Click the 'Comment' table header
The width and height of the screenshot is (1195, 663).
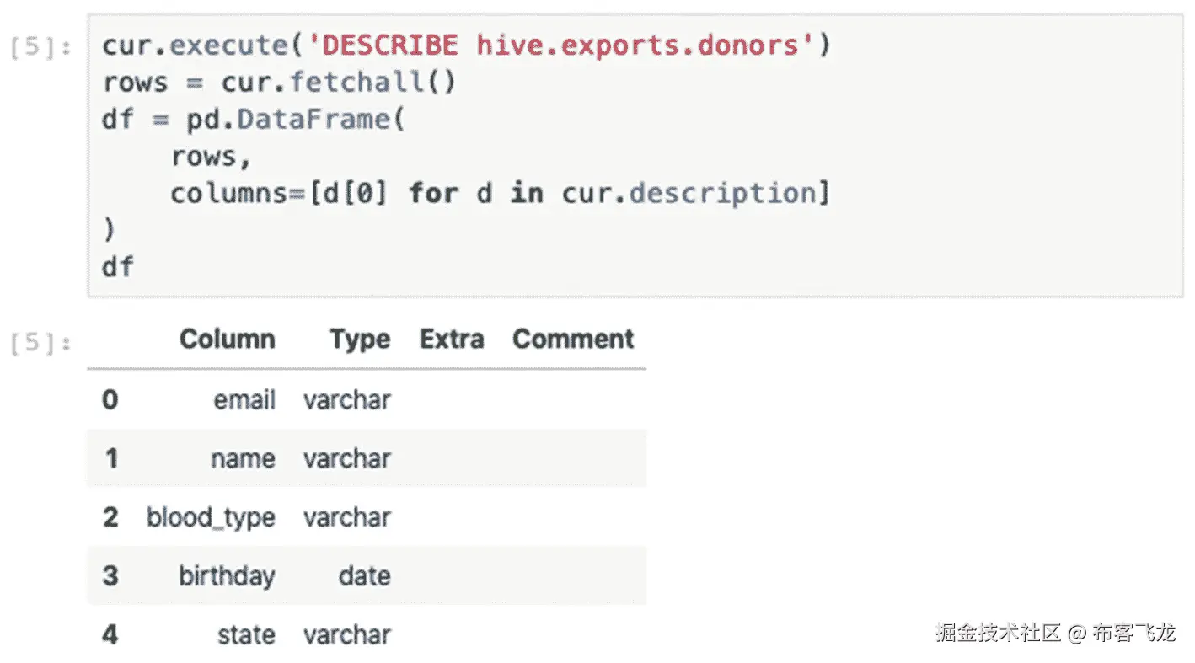[x=573, y=339]
